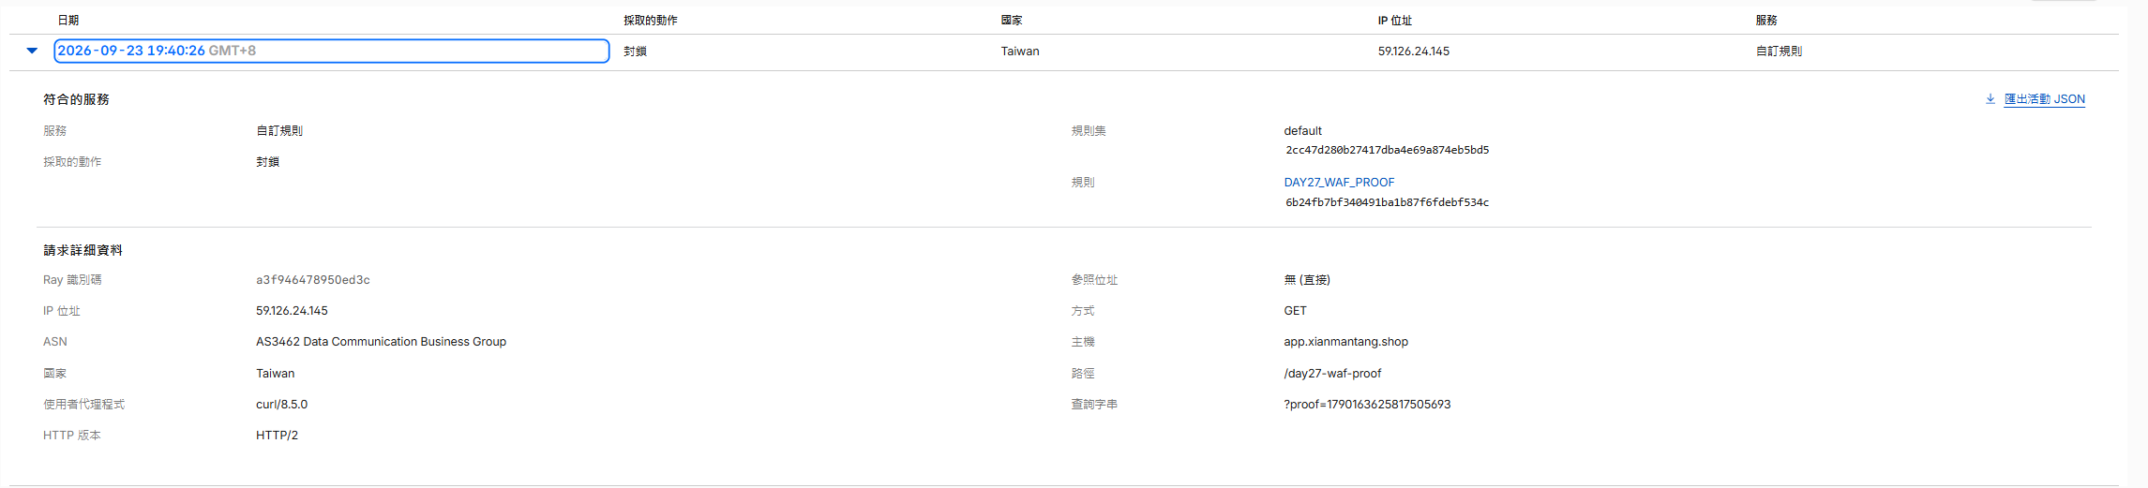2148x488 pixels.
Task: Click the 主機 label
Action: tap(1083, 342)
